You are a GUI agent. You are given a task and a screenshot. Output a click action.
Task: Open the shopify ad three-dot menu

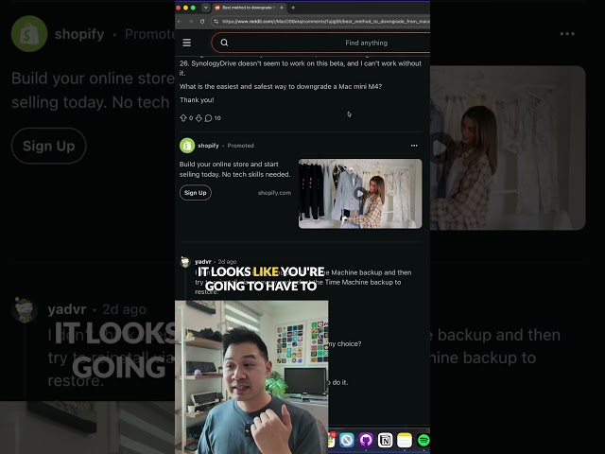click(414, 146)
